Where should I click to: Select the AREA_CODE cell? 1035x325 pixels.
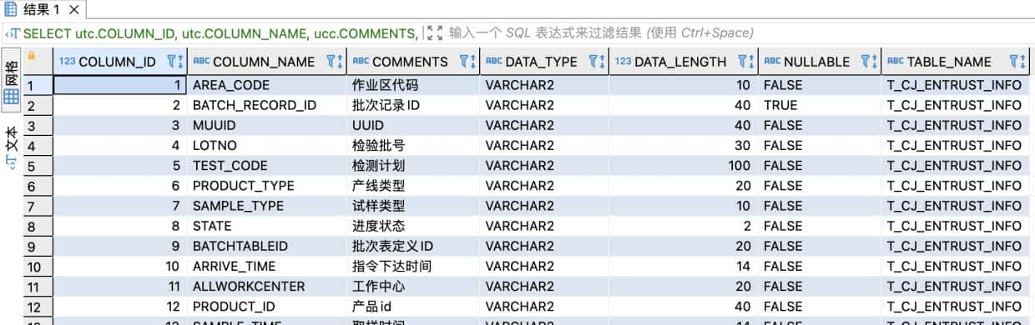pyautogui.click(x=266, y=85)
